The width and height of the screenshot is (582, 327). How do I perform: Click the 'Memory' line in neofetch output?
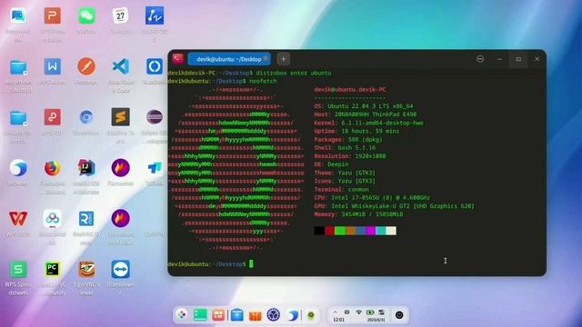click(x=358, y=214)
